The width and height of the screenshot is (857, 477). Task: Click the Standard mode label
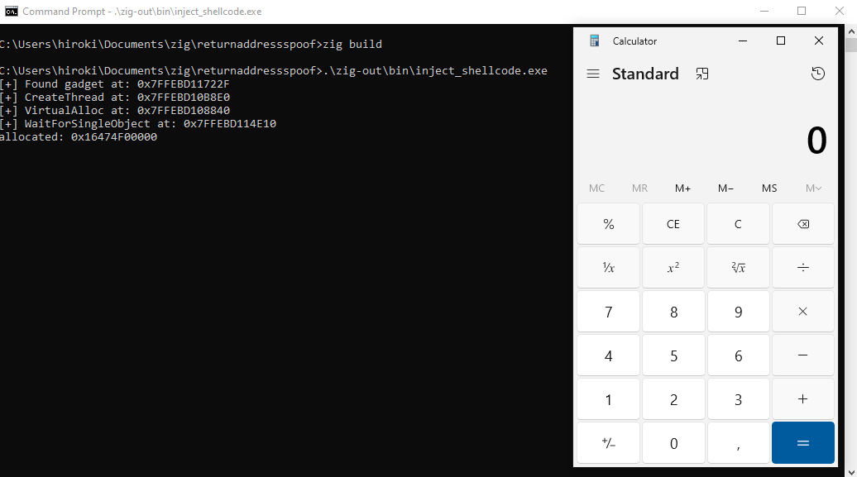(x=645, y=74)
